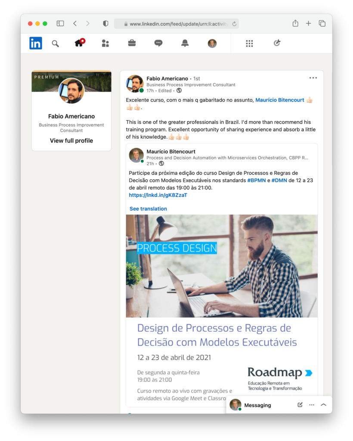Go to Home feed with notification badge
Viewport: 353px width, 441px height.
point(80,43)
